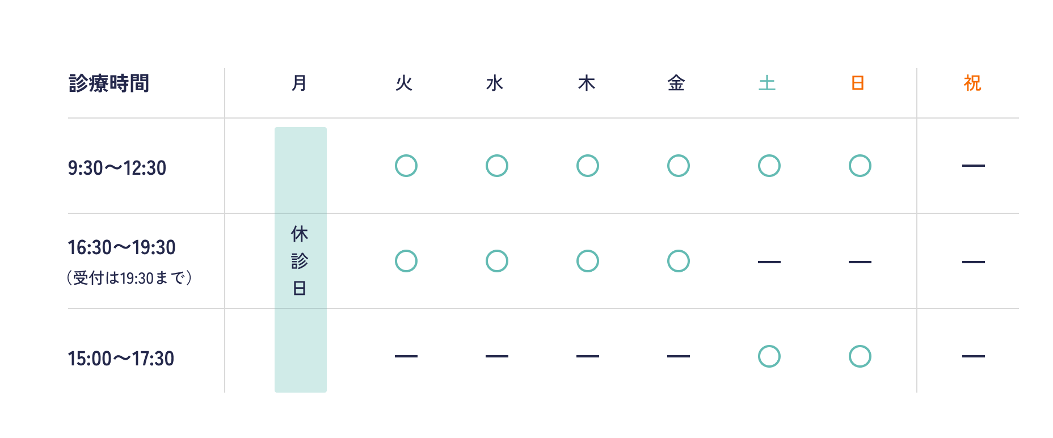Click the green 土 column header
The width and height of the screenshot is (1053, 438).
pyautogui.click(x=767, y=83)
